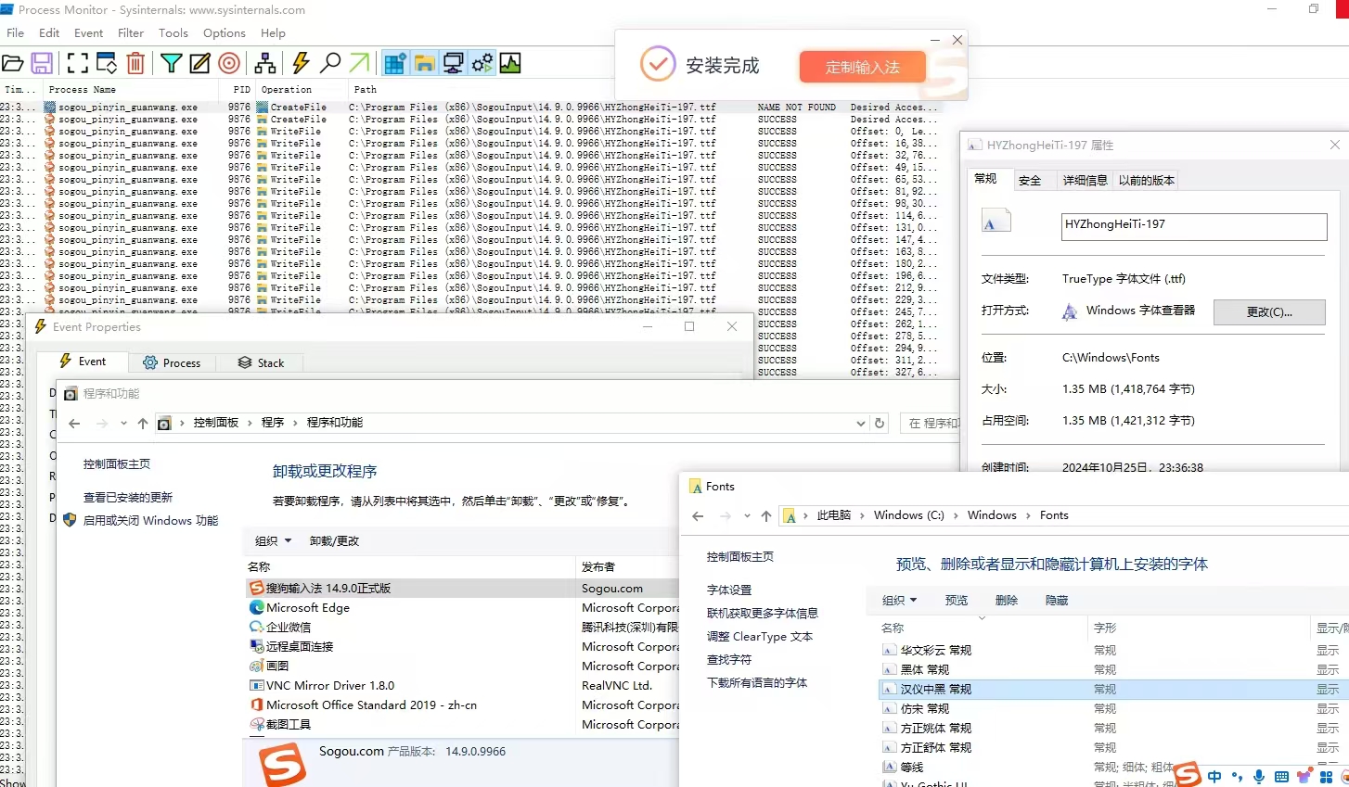Toggle Show Network Activity

click(x=453, y=63)
